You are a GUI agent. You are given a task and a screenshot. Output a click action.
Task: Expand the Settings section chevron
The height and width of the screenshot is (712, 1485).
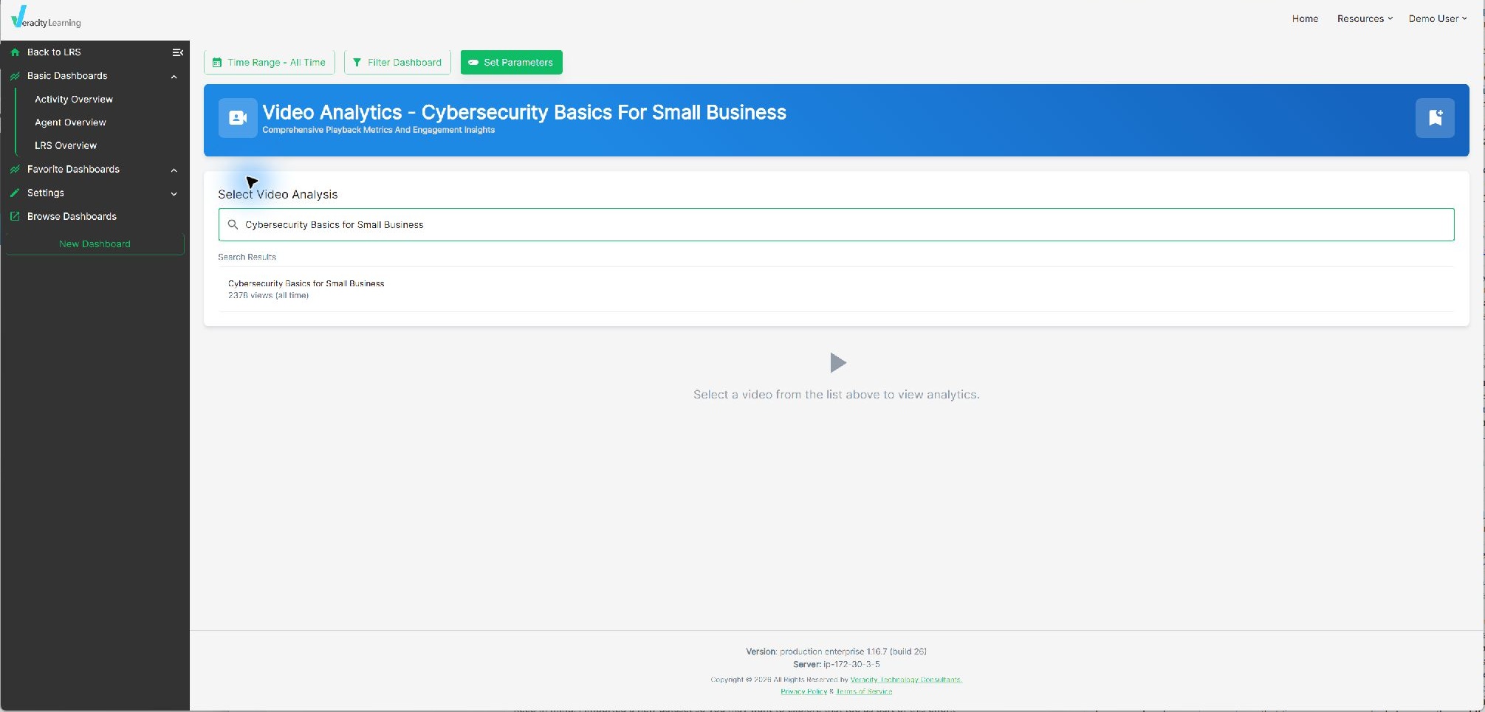174,194
